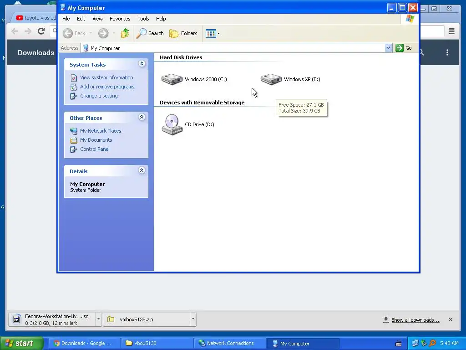The image size is (466, 350).
Task: Open the Tools menu
Action: [143, 19]
